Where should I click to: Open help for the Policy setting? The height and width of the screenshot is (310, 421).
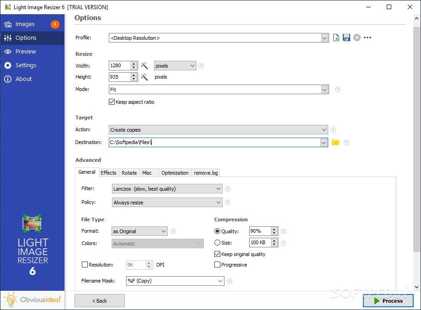pos(228,203)
